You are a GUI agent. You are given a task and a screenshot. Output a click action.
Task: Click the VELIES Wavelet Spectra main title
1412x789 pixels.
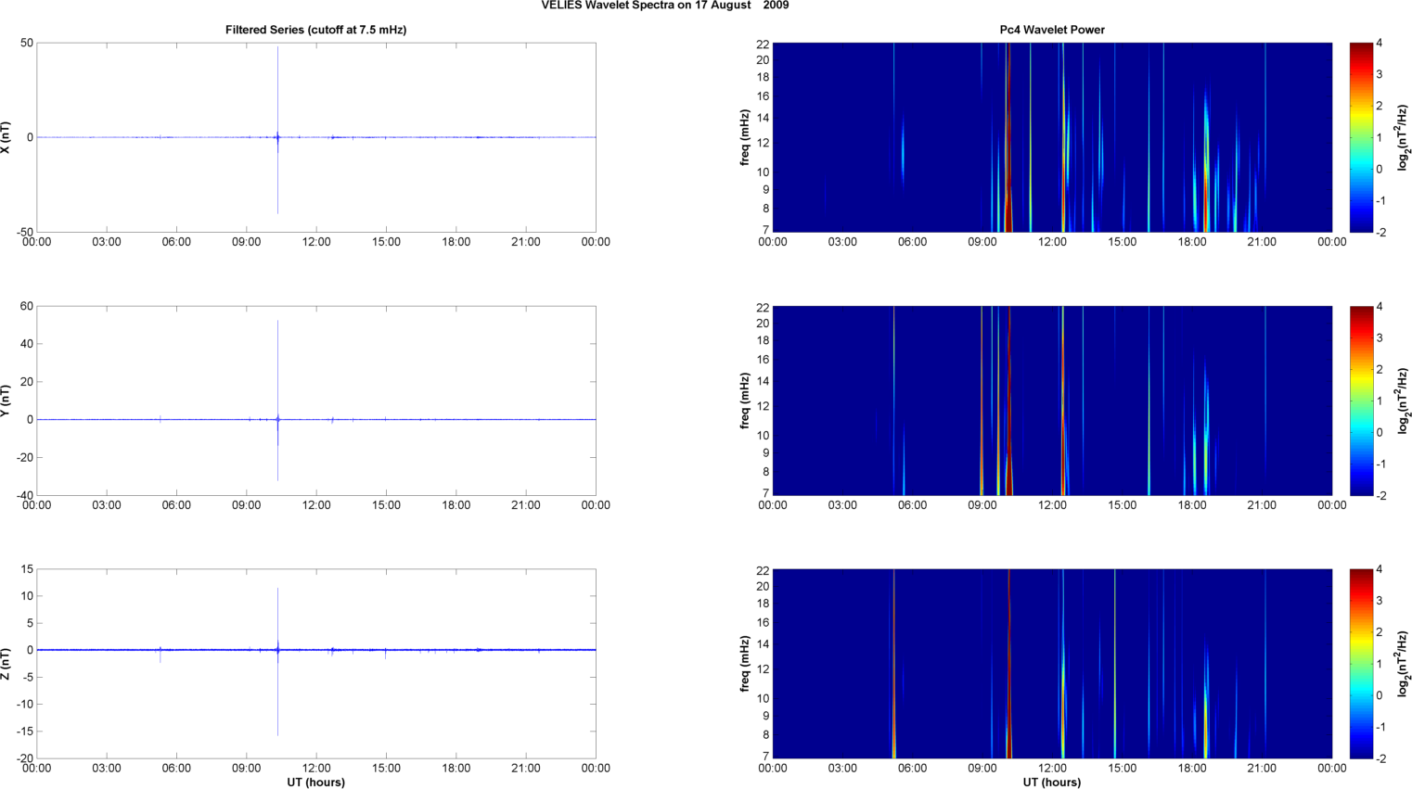tap(664, 6)
